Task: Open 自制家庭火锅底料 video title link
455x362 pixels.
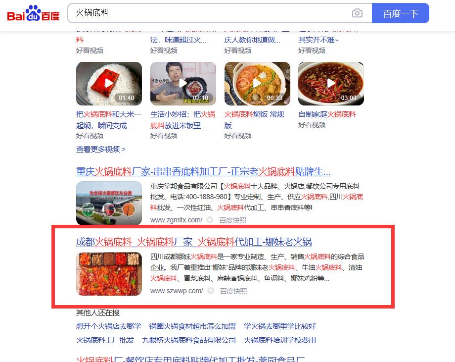Action: 327,114
